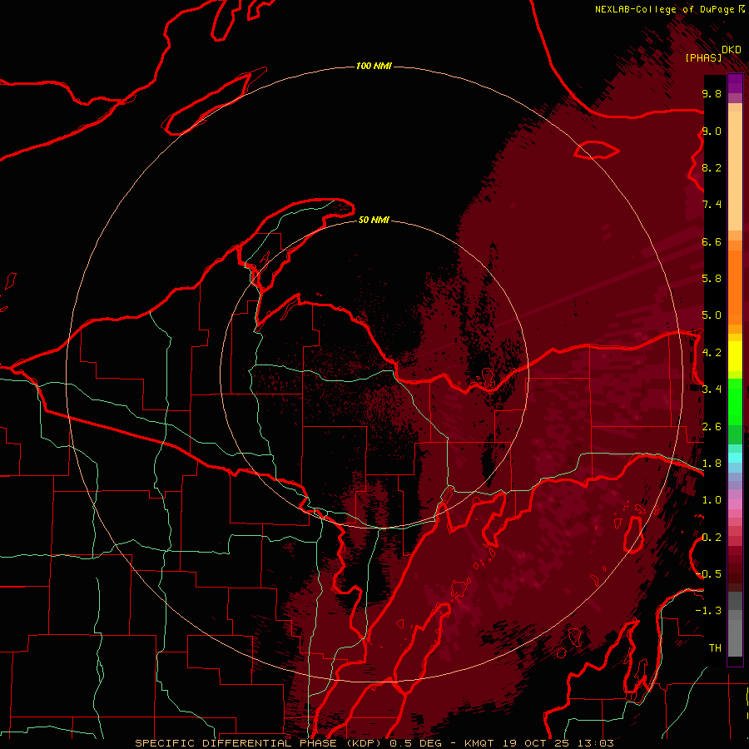Click the 4.2 value on color scale
The image size is (749, 749).
pyautogui.click(x=712, y=353)
